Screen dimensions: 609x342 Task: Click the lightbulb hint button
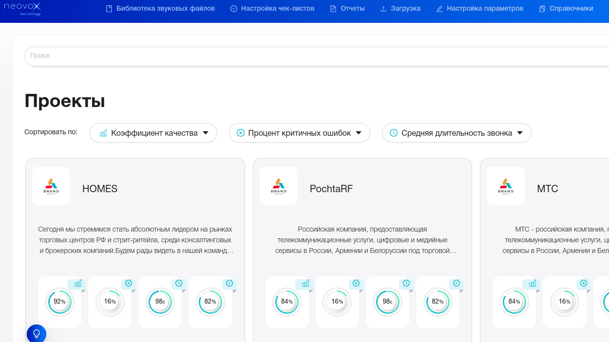pos(37,334)
